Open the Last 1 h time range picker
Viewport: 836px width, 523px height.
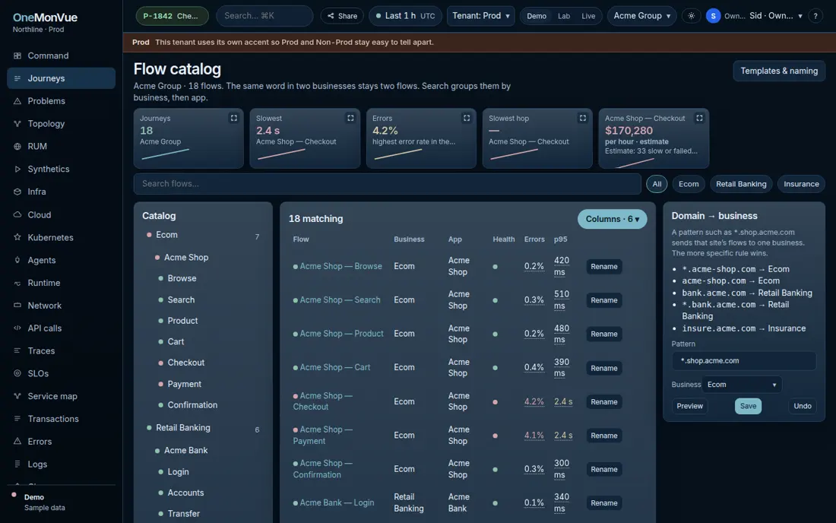pos(405,16)
